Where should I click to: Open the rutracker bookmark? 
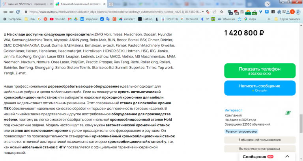pos(127,19)
